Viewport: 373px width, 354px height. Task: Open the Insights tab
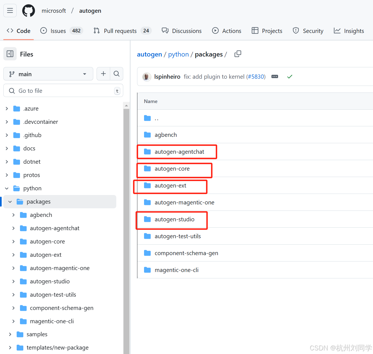pyautogui.click(x=349, y=31)
